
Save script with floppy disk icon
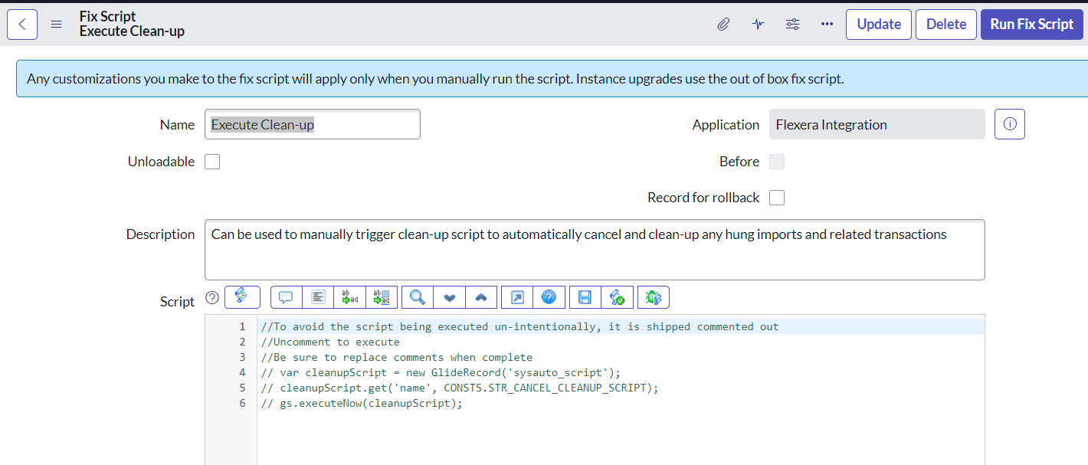(x=585, y=296)
